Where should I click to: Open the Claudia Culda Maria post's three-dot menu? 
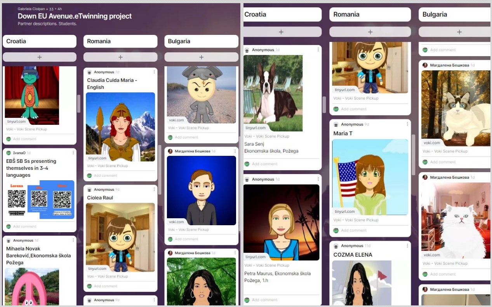pyautogui.click(x=154, y=72)
